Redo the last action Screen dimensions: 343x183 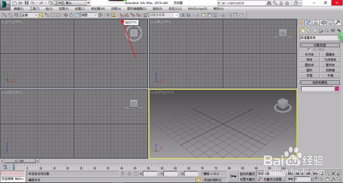[x=42, y=3]
